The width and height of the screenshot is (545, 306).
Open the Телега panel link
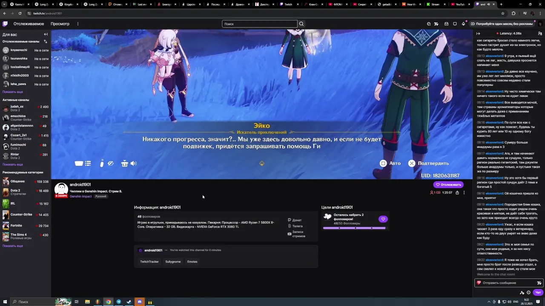tap(295, 226)
